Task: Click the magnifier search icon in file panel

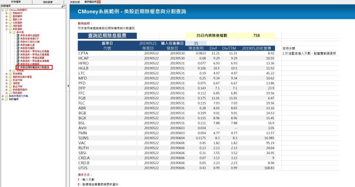Action: coord(63,6)
